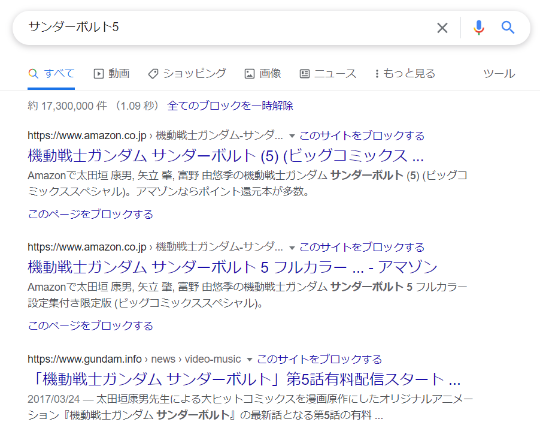Block page under the フルカラー result

pyautogui.click(x=90, y=326)
